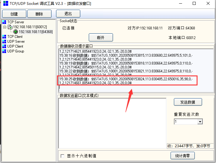Viewport: 216px width, 163px height.
Task: Click the 创建 button
Action: pyautogui.click(x=14, y=14)
